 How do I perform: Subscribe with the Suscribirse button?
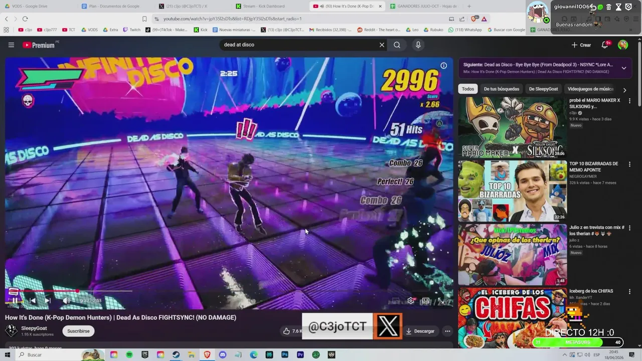coord(78,331)
